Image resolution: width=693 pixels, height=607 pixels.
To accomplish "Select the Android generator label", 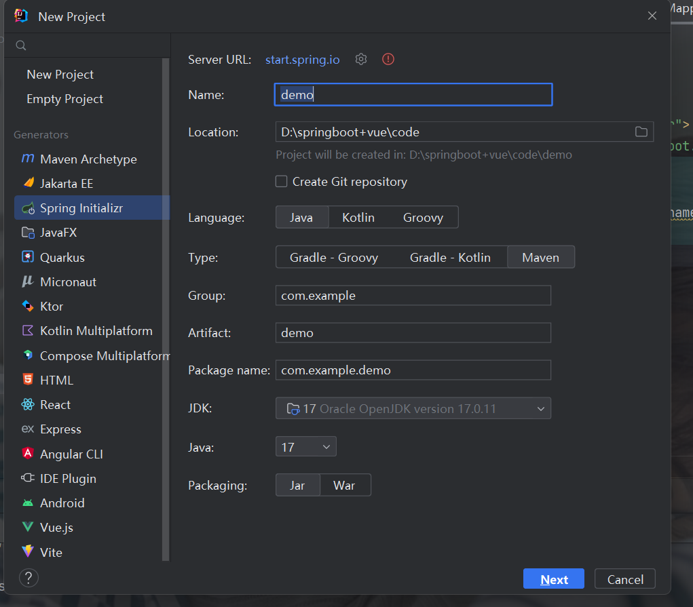I will click(62, 503).
